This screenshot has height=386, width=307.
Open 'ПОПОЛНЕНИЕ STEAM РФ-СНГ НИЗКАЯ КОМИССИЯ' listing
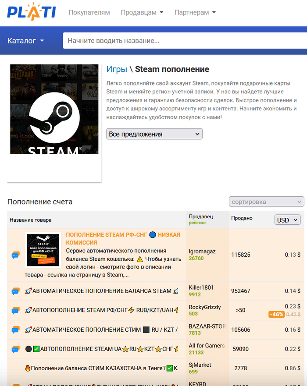tap(123, 238)
